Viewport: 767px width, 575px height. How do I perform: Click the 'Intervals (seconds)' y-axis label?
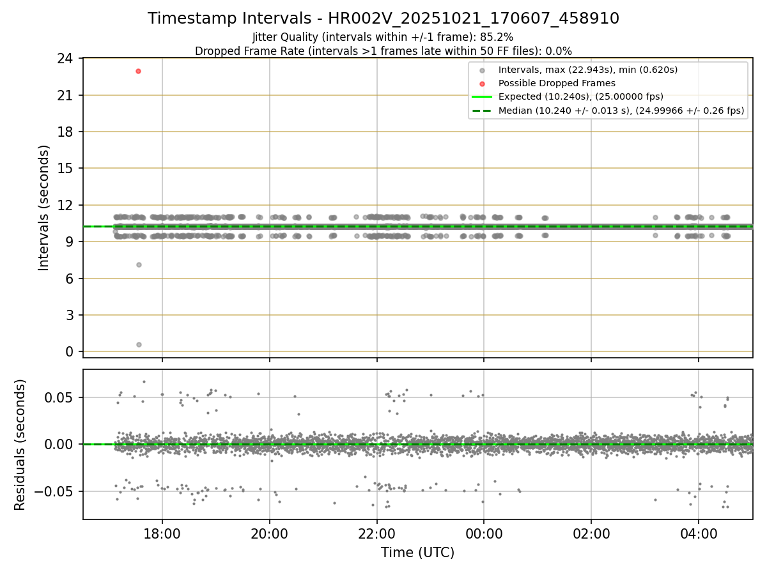click(43, 208)
